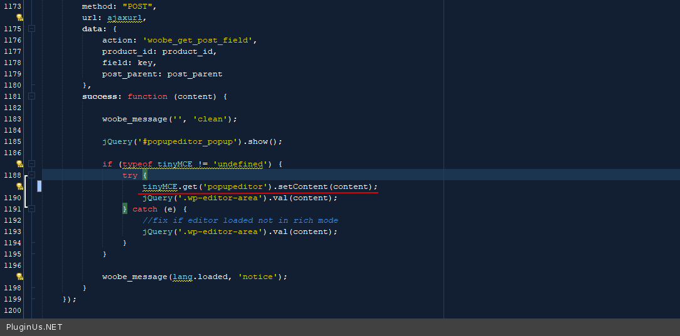Click the underlined ajaxurl variable
This screenshot has width=680, height=336.
(125, 18)
